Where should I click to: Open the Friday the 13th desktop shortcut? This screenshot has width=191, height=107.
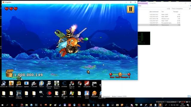72,85
